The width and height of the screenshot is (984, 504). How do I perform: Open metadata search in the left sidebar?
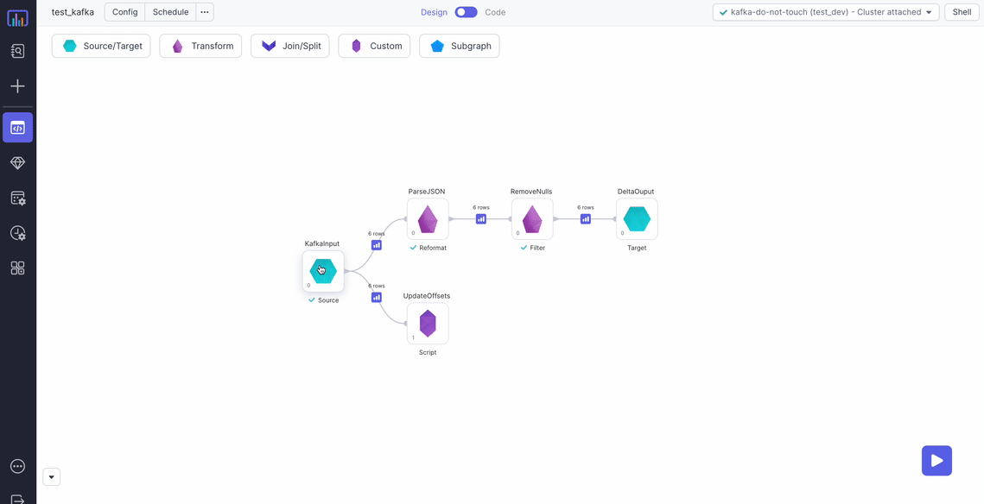click(17, 51)
